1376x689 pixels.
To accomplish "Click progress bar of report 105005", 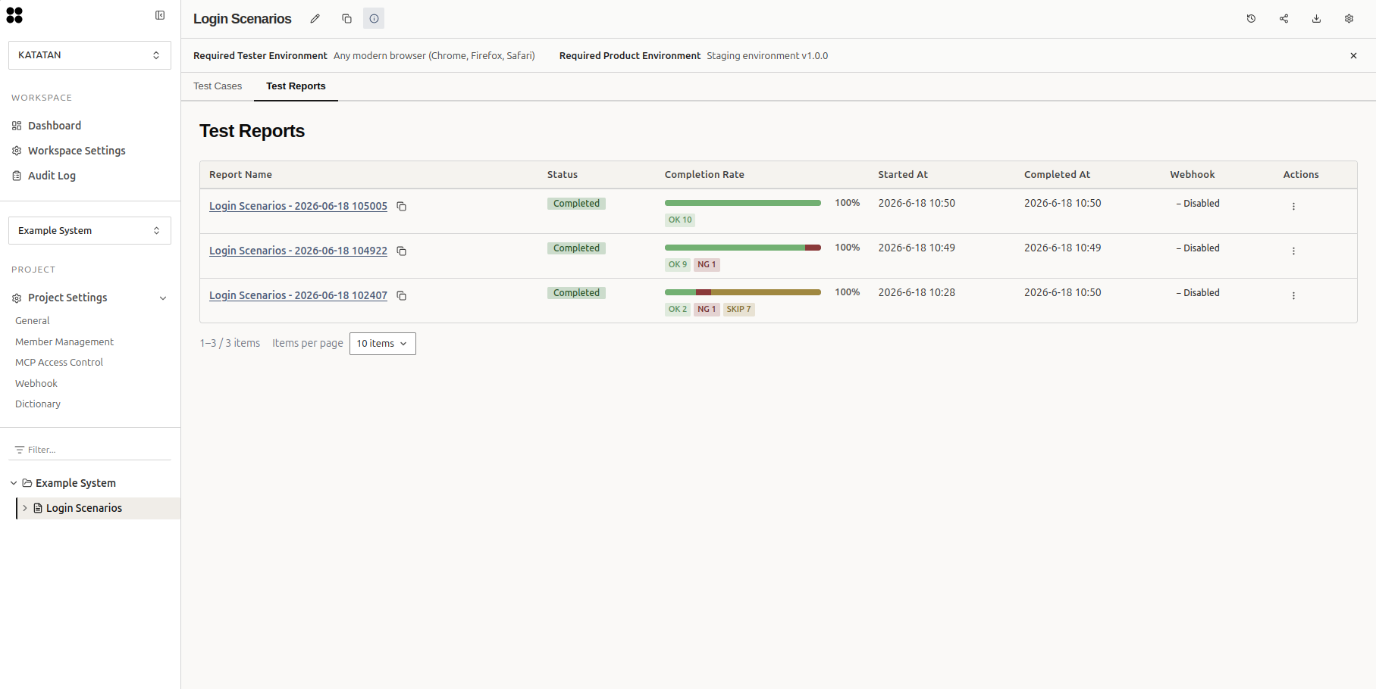I will tap(743, 203).
